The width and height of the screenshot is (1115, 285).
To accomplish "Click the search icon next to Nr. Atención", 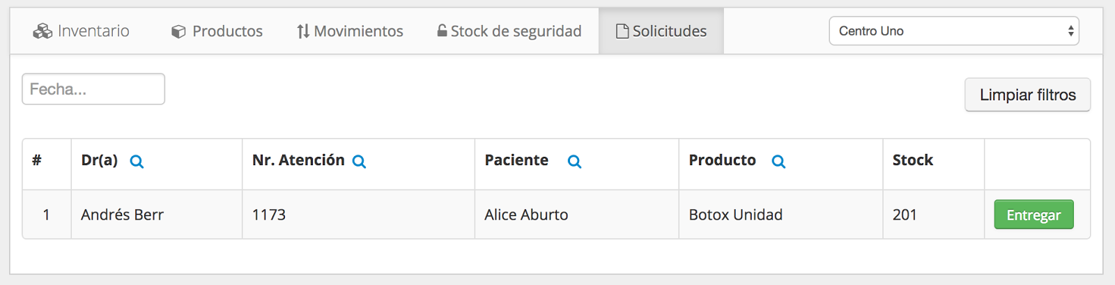I will point(359,162).
